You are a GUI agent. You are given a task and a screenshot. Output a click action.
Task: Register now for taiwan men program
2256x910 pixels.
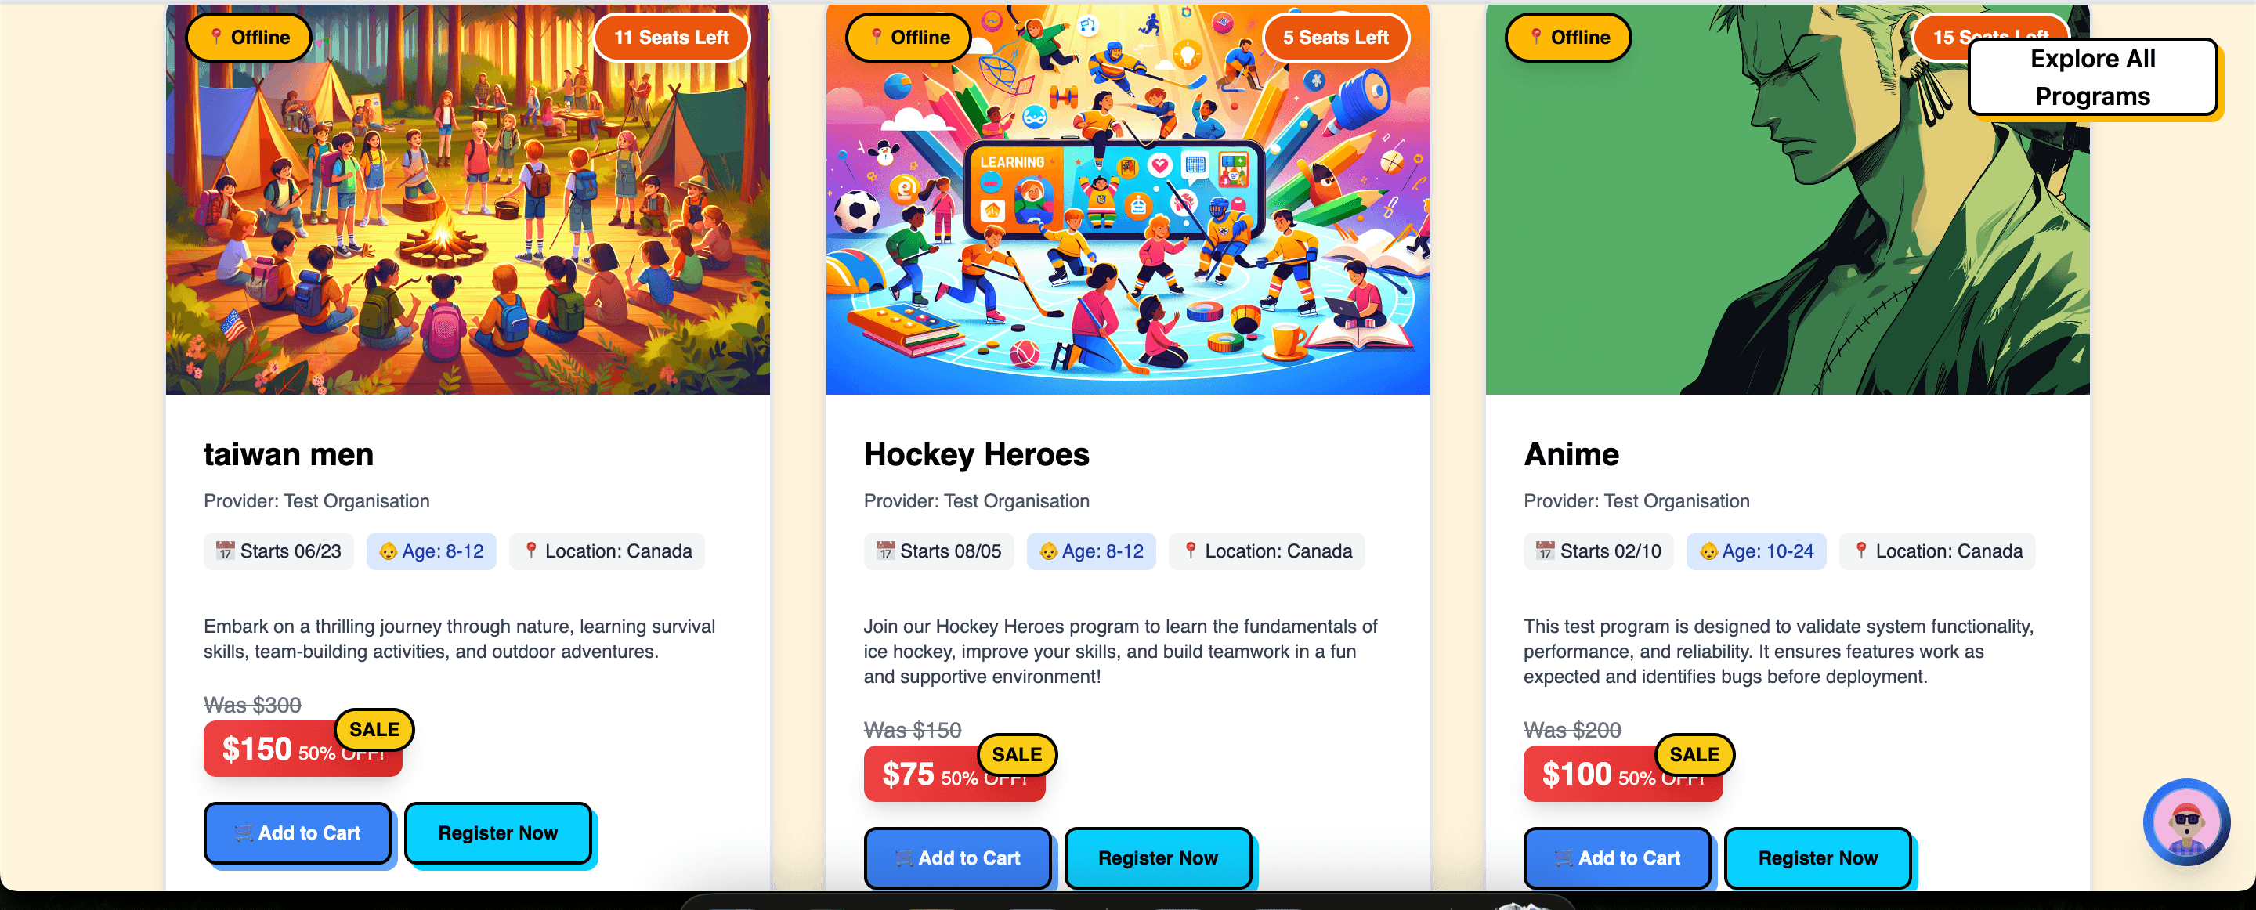tap(497, 833)
